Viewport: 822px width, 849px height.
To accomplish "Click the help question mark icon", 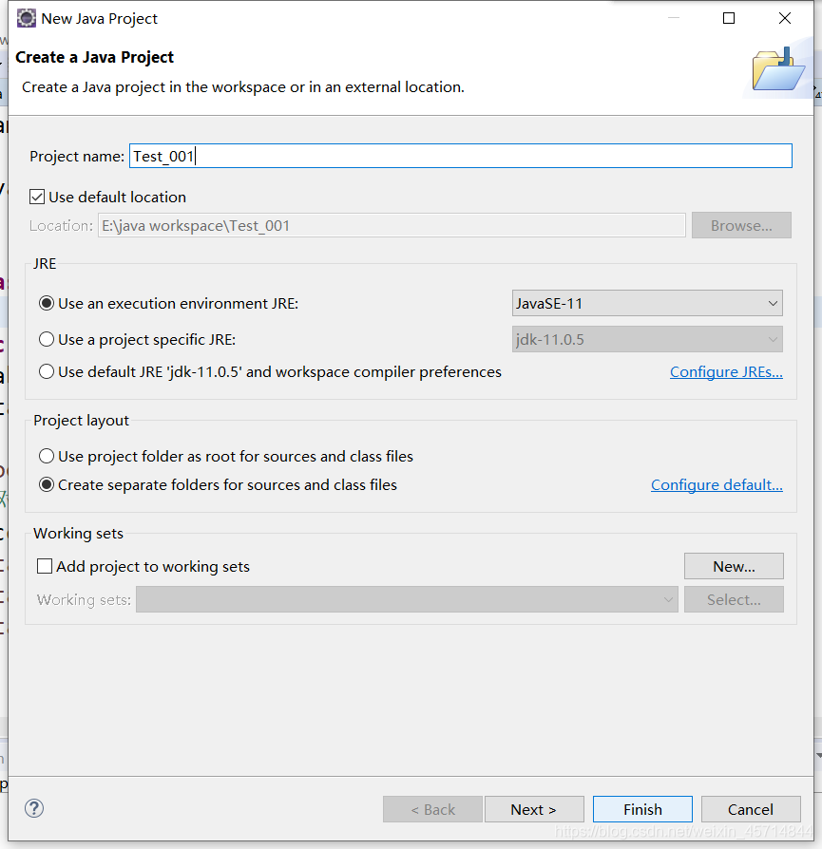I will click(34, 808).
